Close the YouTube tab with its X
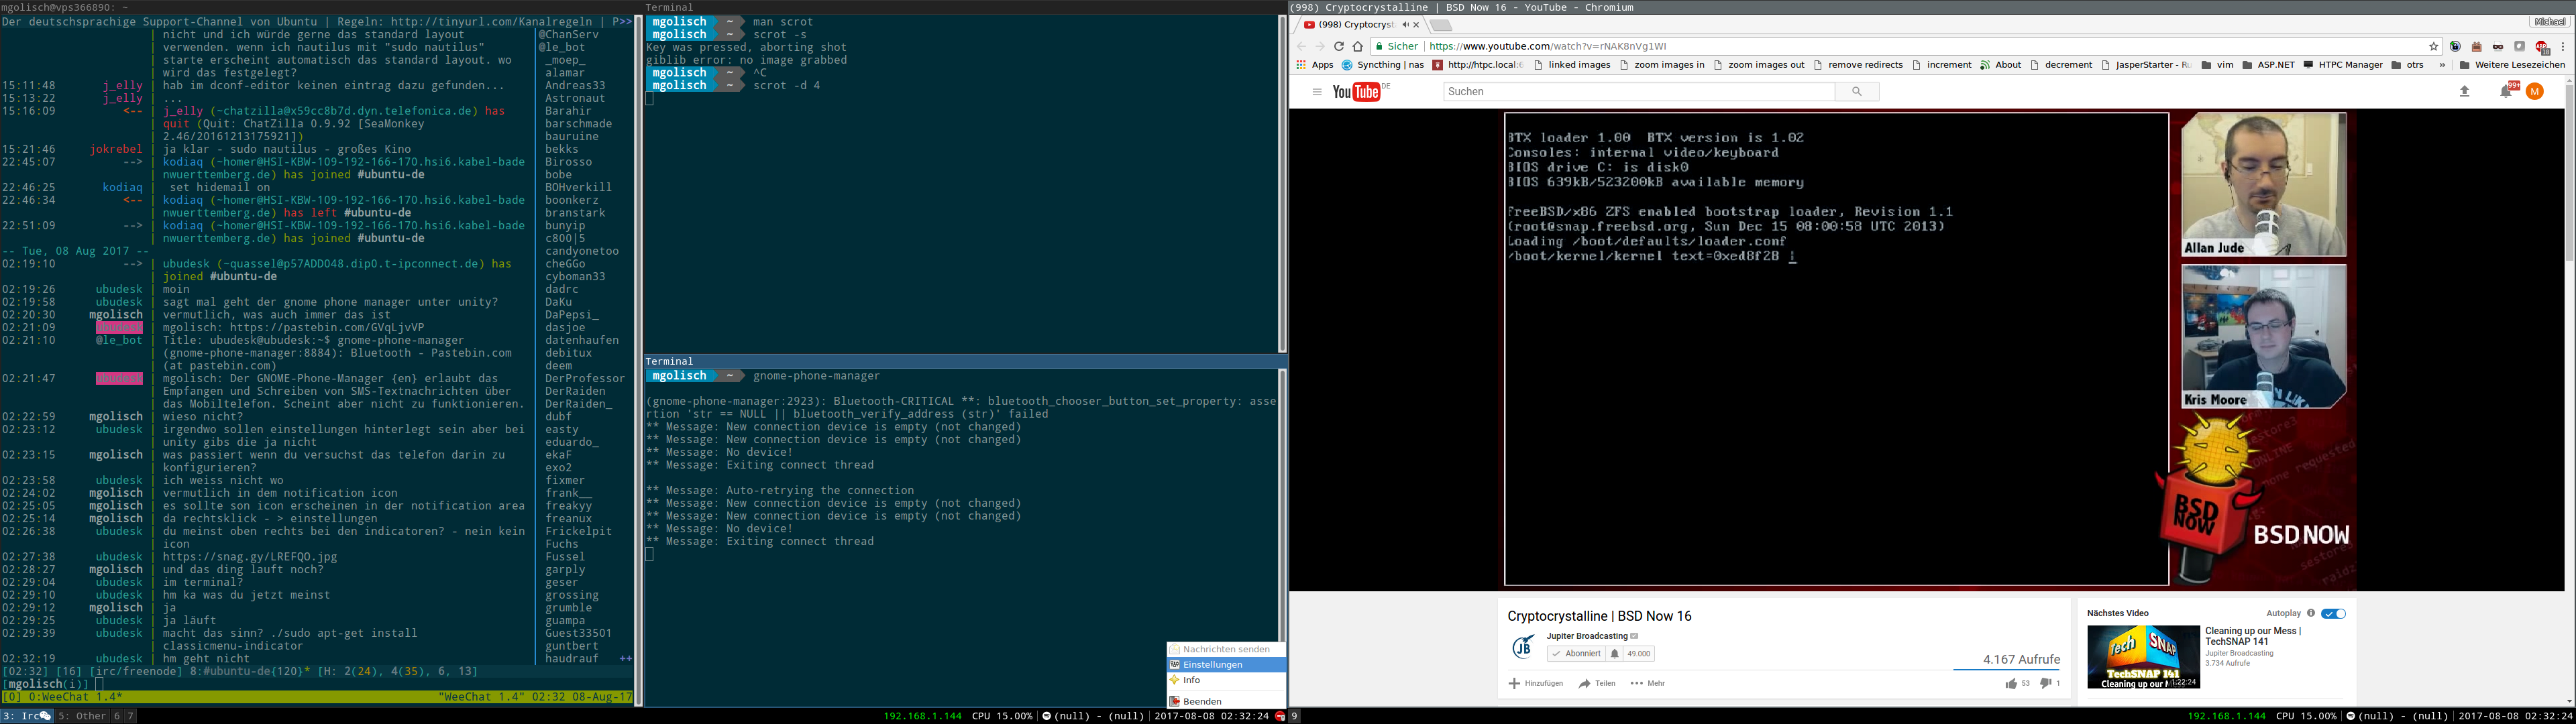2576x724 pixels. (1416, 25)
